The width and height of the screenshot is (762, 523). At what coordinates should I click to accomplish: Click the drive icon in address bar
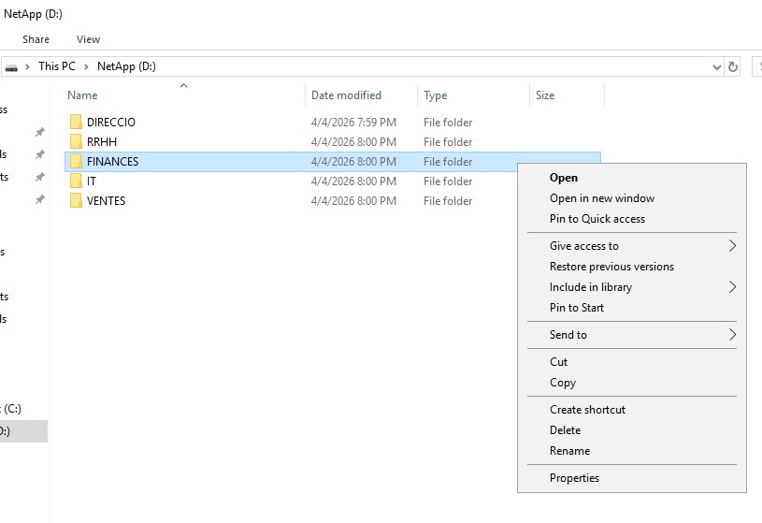point(11,67)
